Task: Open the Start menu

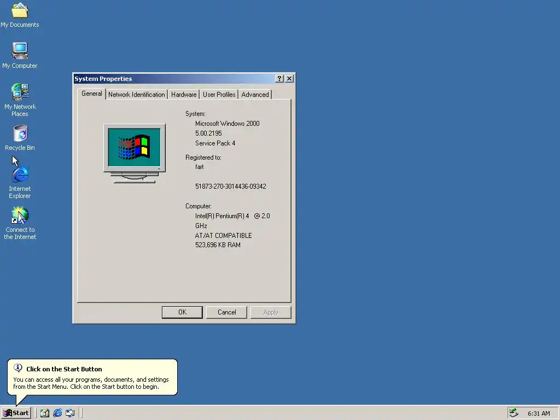Action: [16, 413]
